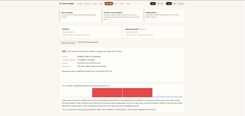The height and width of the screenshot is (116, 245).
Task: Click the Findings row label
Action: pyautogui.click(x=65, y=57)
